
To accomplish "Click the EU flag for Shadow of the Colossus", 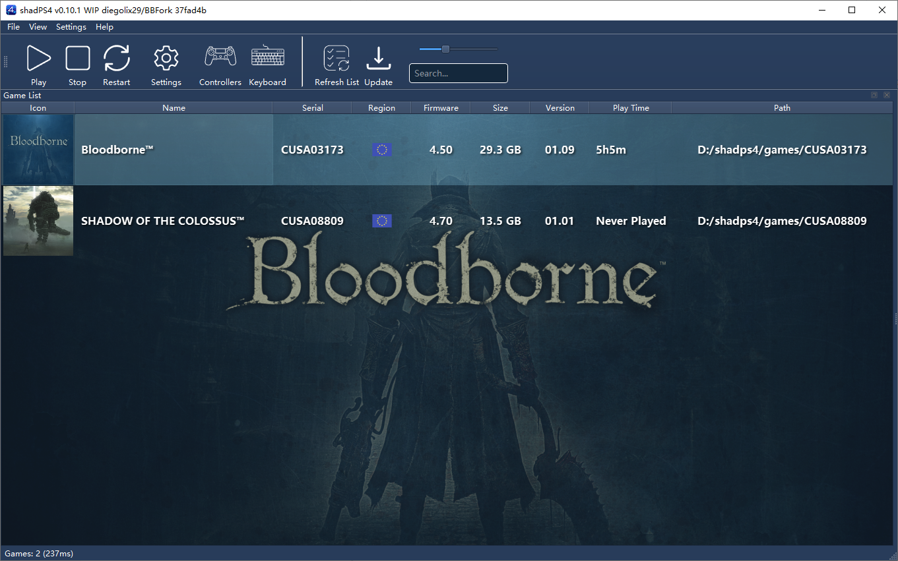I will 381,221.
